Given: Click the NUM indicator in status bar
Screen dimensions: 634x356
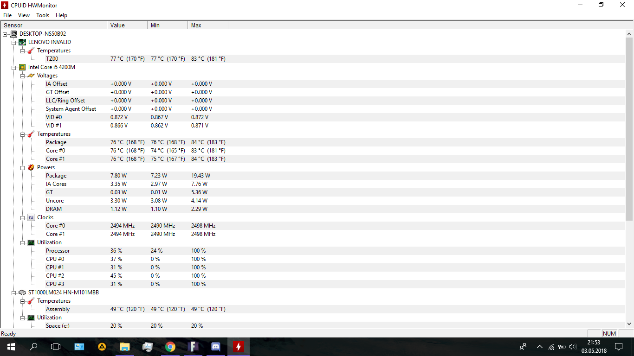Looking at the screenshot, I should 609,333.
